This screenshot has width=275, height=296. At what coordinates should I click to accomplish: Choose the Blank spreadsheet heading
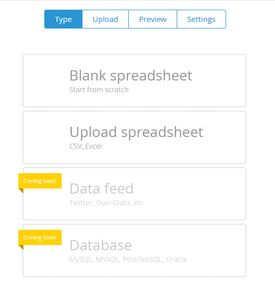pos(131,75)
